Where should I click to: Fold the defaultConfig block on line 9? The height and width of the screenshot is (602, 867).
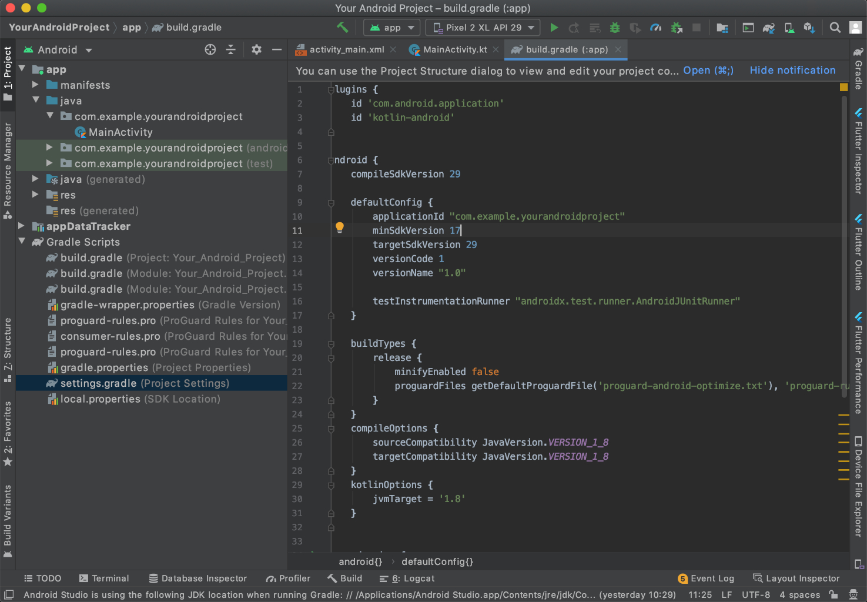pos(331,202)
